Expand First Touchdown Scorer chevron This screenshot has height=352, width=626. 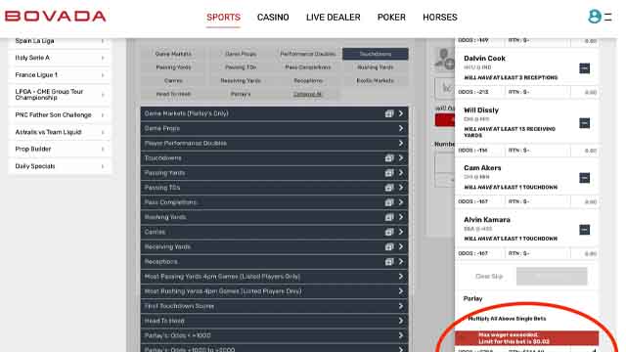pyautogui.click(x=401, y=306)
